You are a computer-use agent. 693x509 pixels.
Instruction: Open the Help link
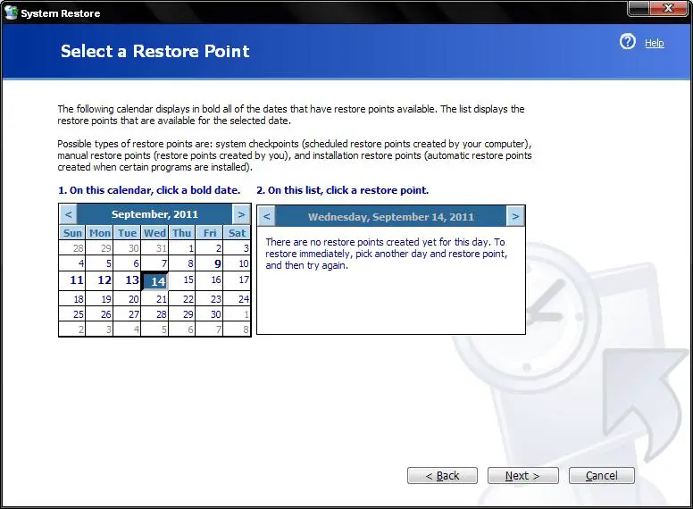click(654, 43)
